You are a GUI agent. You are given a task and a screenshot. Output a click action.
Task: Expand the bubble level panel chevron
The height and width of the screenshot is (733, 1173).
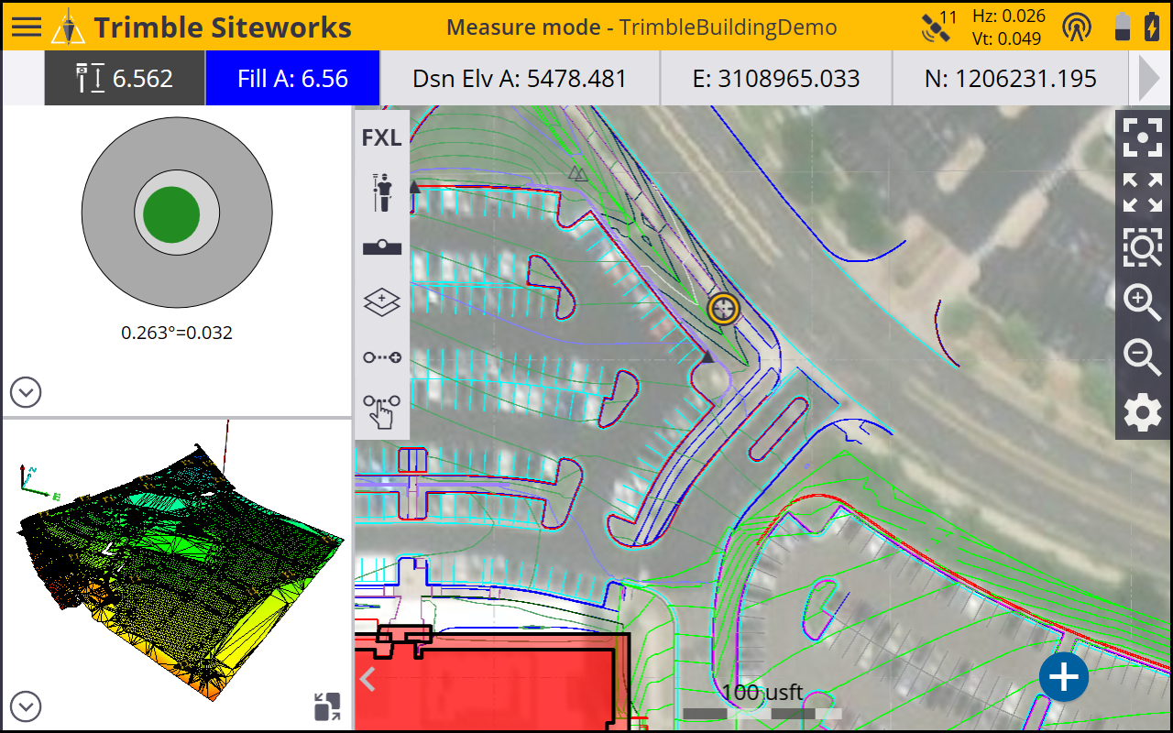click(26, 393)
